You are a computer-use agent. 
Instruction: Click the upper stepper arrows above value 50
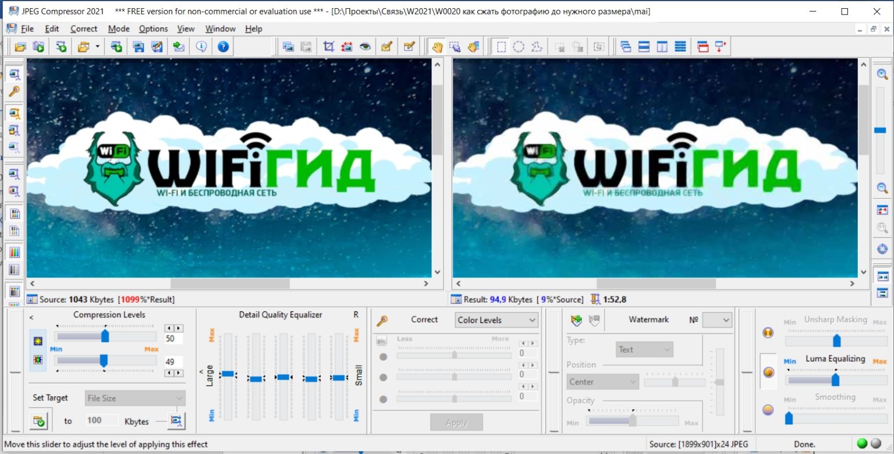coord(174,328)
